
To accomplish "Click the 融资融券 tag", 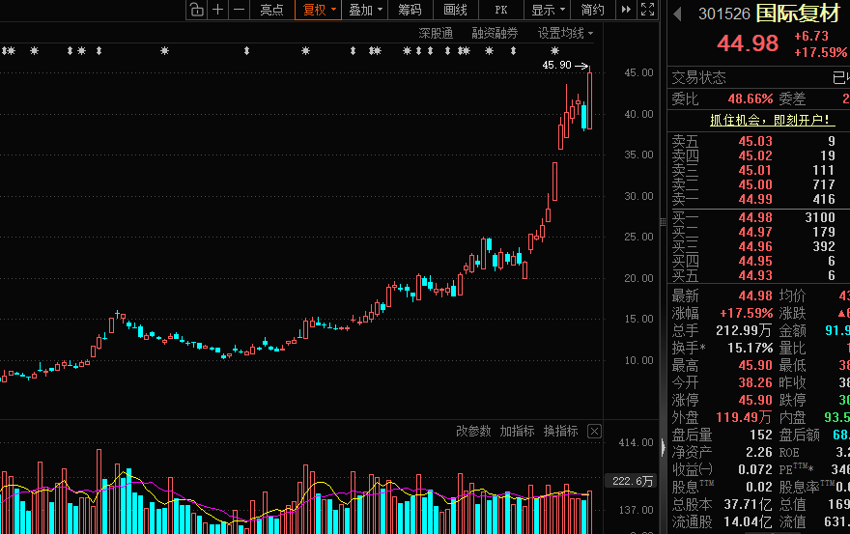I will (495, 34).
